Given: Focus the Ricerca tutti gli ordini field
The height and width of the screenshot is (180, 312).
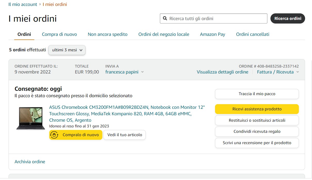Looking at the screenshot, I should [x=214, y=19].
